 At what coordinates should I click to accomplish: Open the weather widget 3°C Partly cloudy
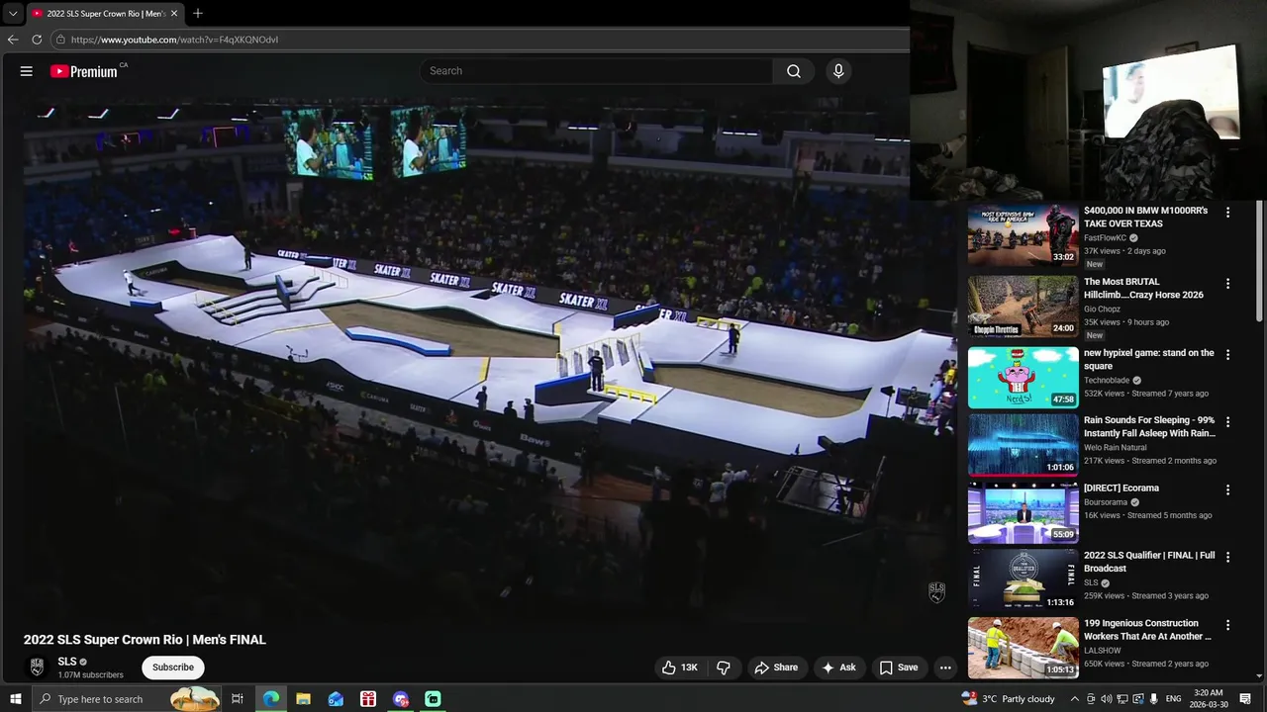click(1009, 699)
